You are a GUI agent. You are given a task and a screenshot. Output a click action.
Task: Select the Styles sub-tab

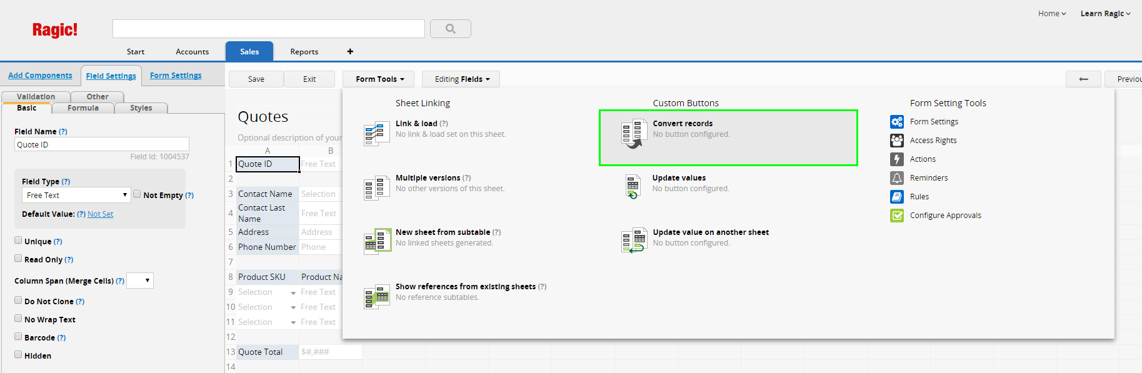(141, 108)
